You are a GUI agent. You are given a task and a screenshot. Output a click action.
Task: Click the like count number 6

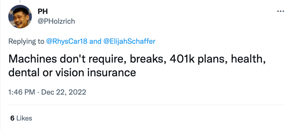click(x=12, y=118)
